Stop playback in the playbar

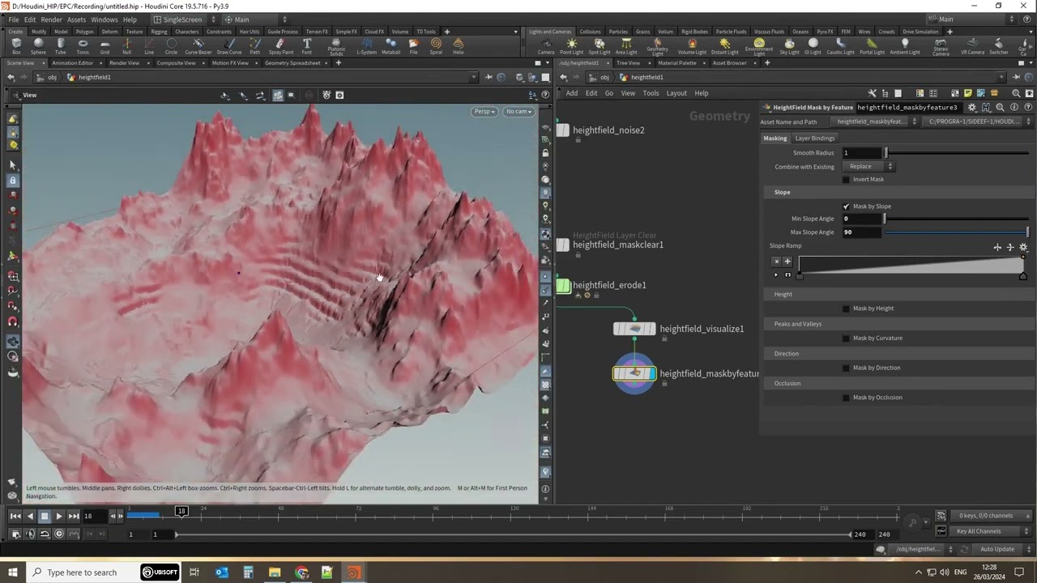click(x=45, y=516)
